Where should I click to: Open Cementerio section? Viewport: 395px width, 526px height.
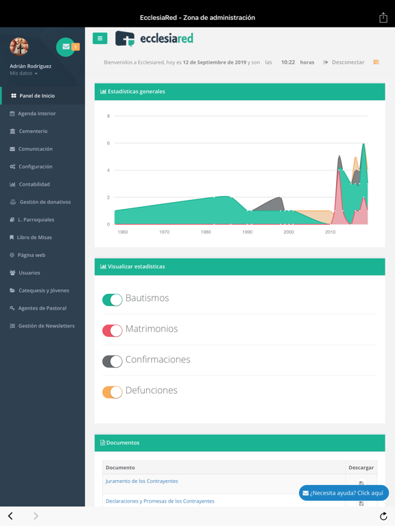(x=43, y=131)
